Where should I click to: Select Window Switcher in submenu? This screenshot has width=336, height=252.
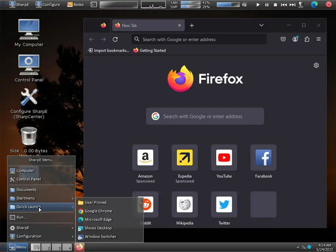(x=109, y=237)
